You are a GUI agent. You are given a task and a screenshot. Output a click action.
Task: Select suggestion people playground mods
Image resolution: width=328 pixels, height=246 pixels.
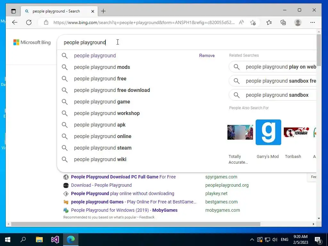[x=102, y=67]
